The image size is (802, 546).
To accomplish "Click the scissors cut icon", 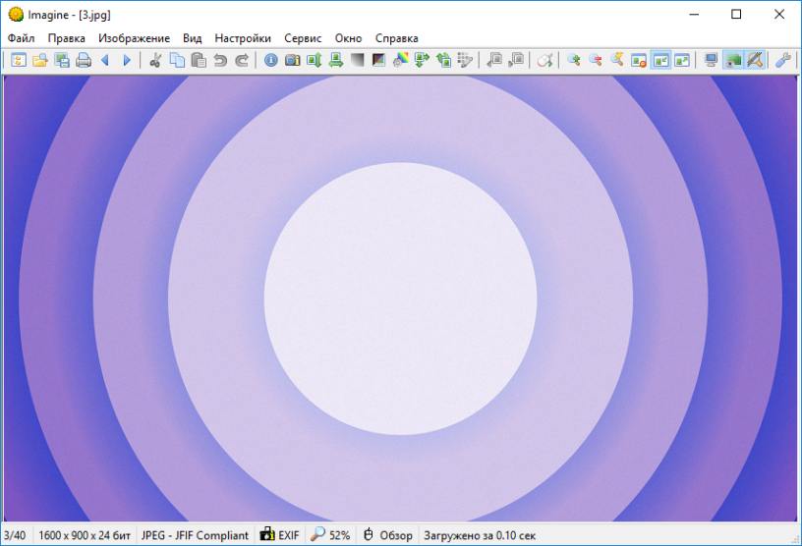I will coord(155,61).
